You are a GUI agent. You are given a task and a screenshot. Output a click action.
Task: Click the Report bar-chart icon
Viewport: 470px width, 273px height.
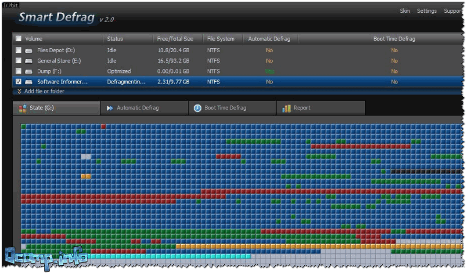pos(287,108)
